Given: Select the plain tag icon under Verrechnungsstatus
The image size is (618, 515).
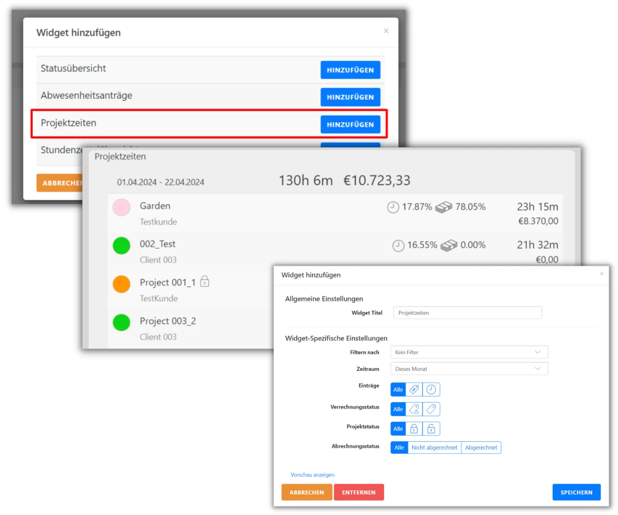Looking at the screenshot, I should click(431, 409).
